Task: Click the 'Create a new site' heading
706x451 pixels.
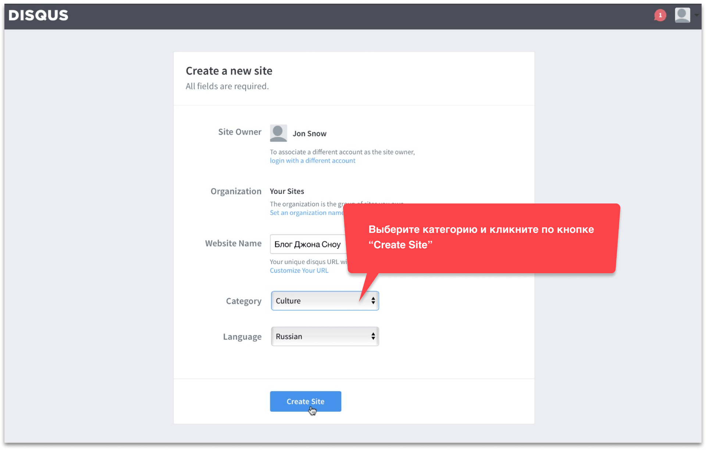Action: point(229,71)
